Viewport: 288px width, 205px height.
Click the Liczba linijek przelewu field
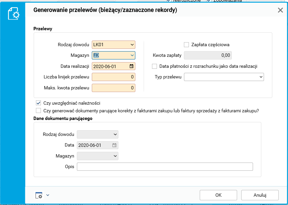113,77
